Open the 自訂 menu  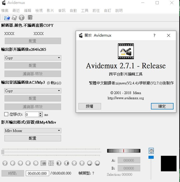pyautogui.click(x=107, y=10)
